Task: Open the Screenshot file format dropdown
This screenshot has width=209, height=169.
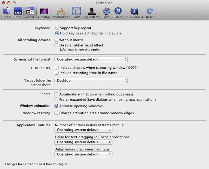Action: 91,59
